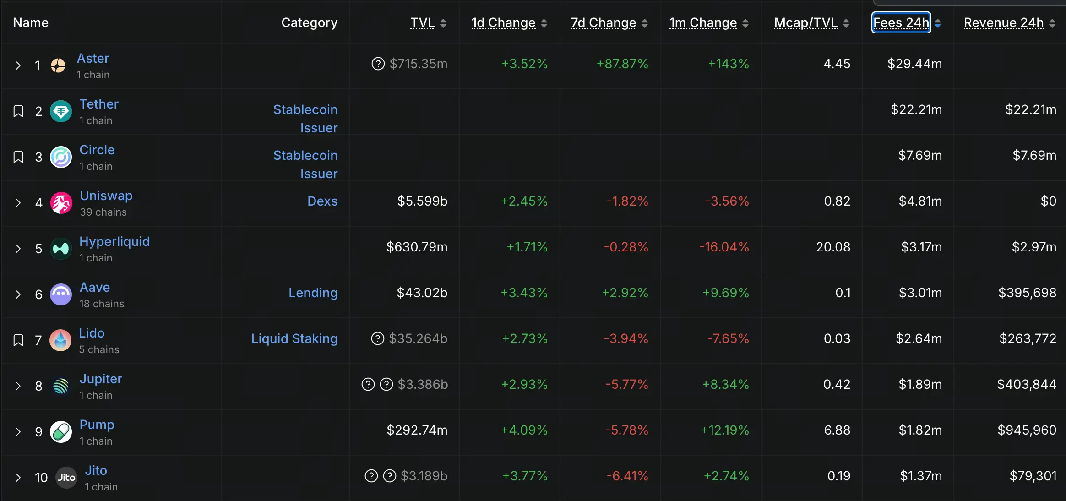Image resolution: width=1066 pixels, height=501 pixels.
Task: Click the Aster protocol logo
Action: [58, 65]
